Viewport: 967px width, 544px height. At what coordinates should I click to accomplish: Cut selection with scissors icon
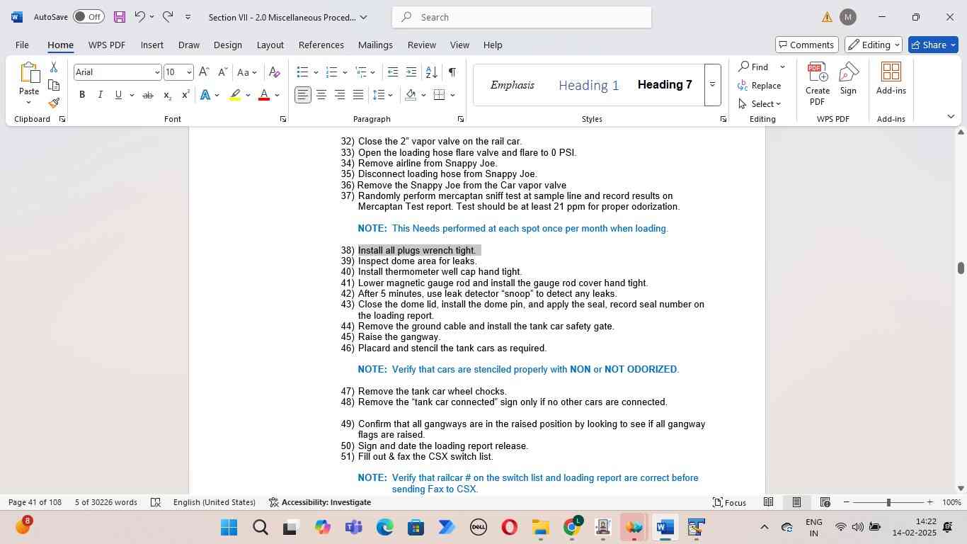tap(54, 67)
